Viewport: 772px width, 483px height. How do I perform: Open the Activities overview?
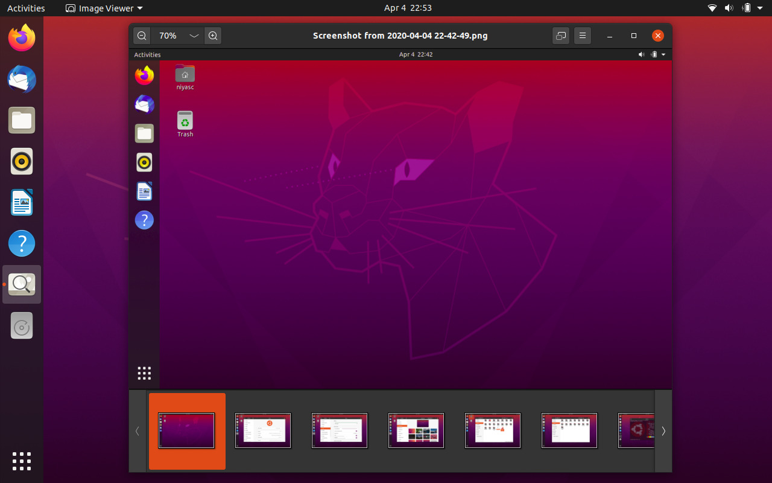click(x=26, y=8)
